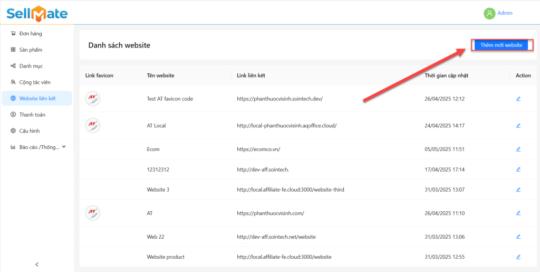540x272 pixels.
Task: Click the SellMate logo
Action: [37, 13]
